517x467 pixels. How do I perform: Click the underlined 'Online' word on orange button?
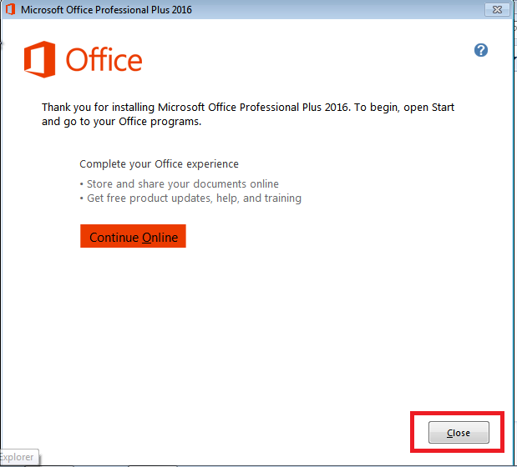tap(160, 237)
